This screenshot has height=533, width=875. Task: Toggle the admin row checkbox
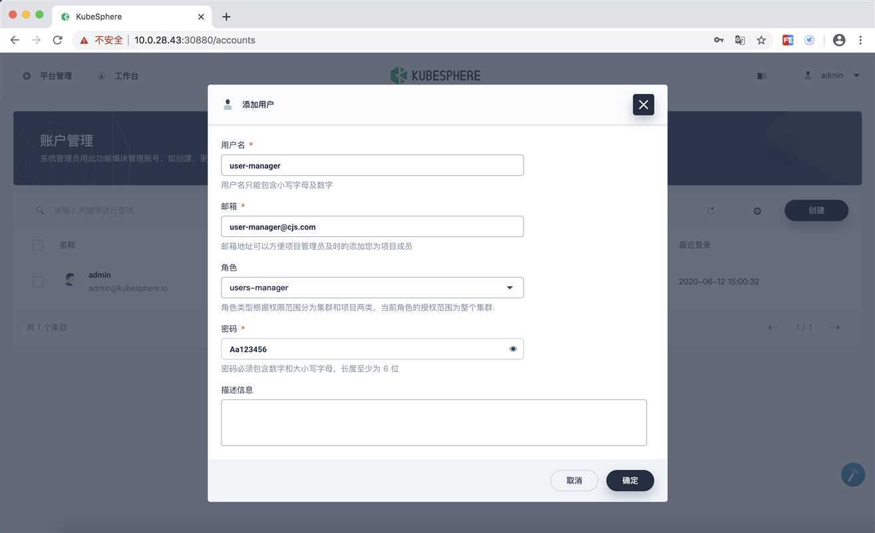pos(38,281)
